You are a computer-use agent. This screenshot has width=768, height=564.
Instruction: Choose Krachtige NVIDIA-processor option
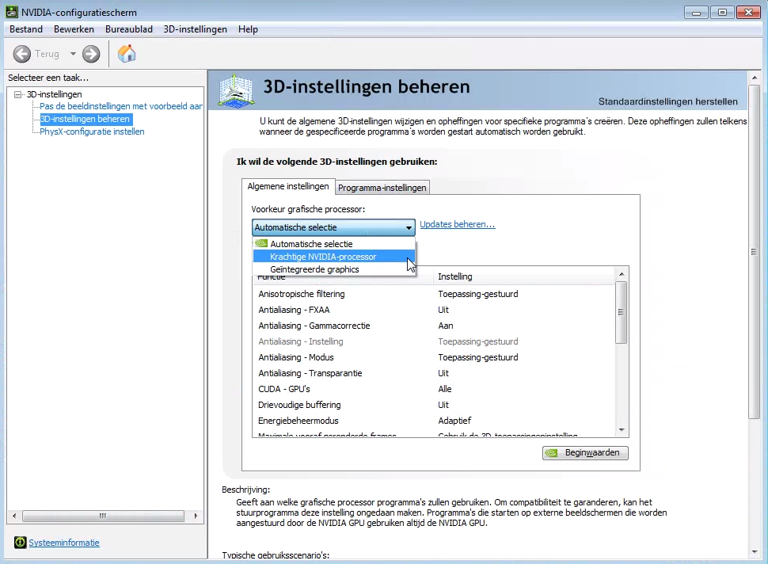(334, 257)
